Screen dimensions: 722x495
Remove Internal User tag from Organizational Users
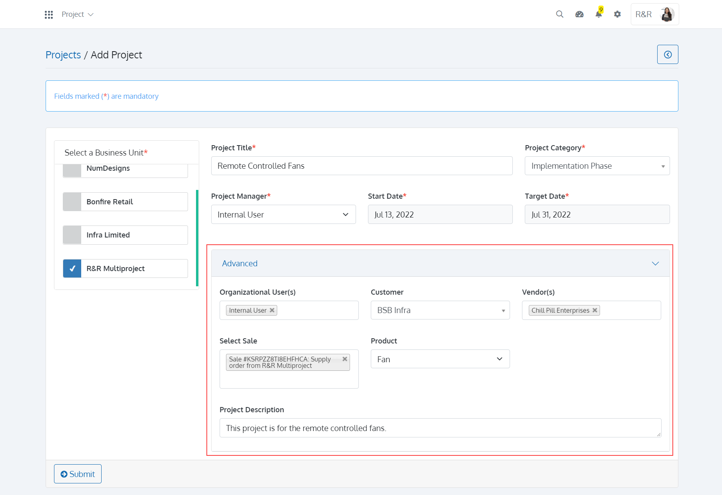272,310
